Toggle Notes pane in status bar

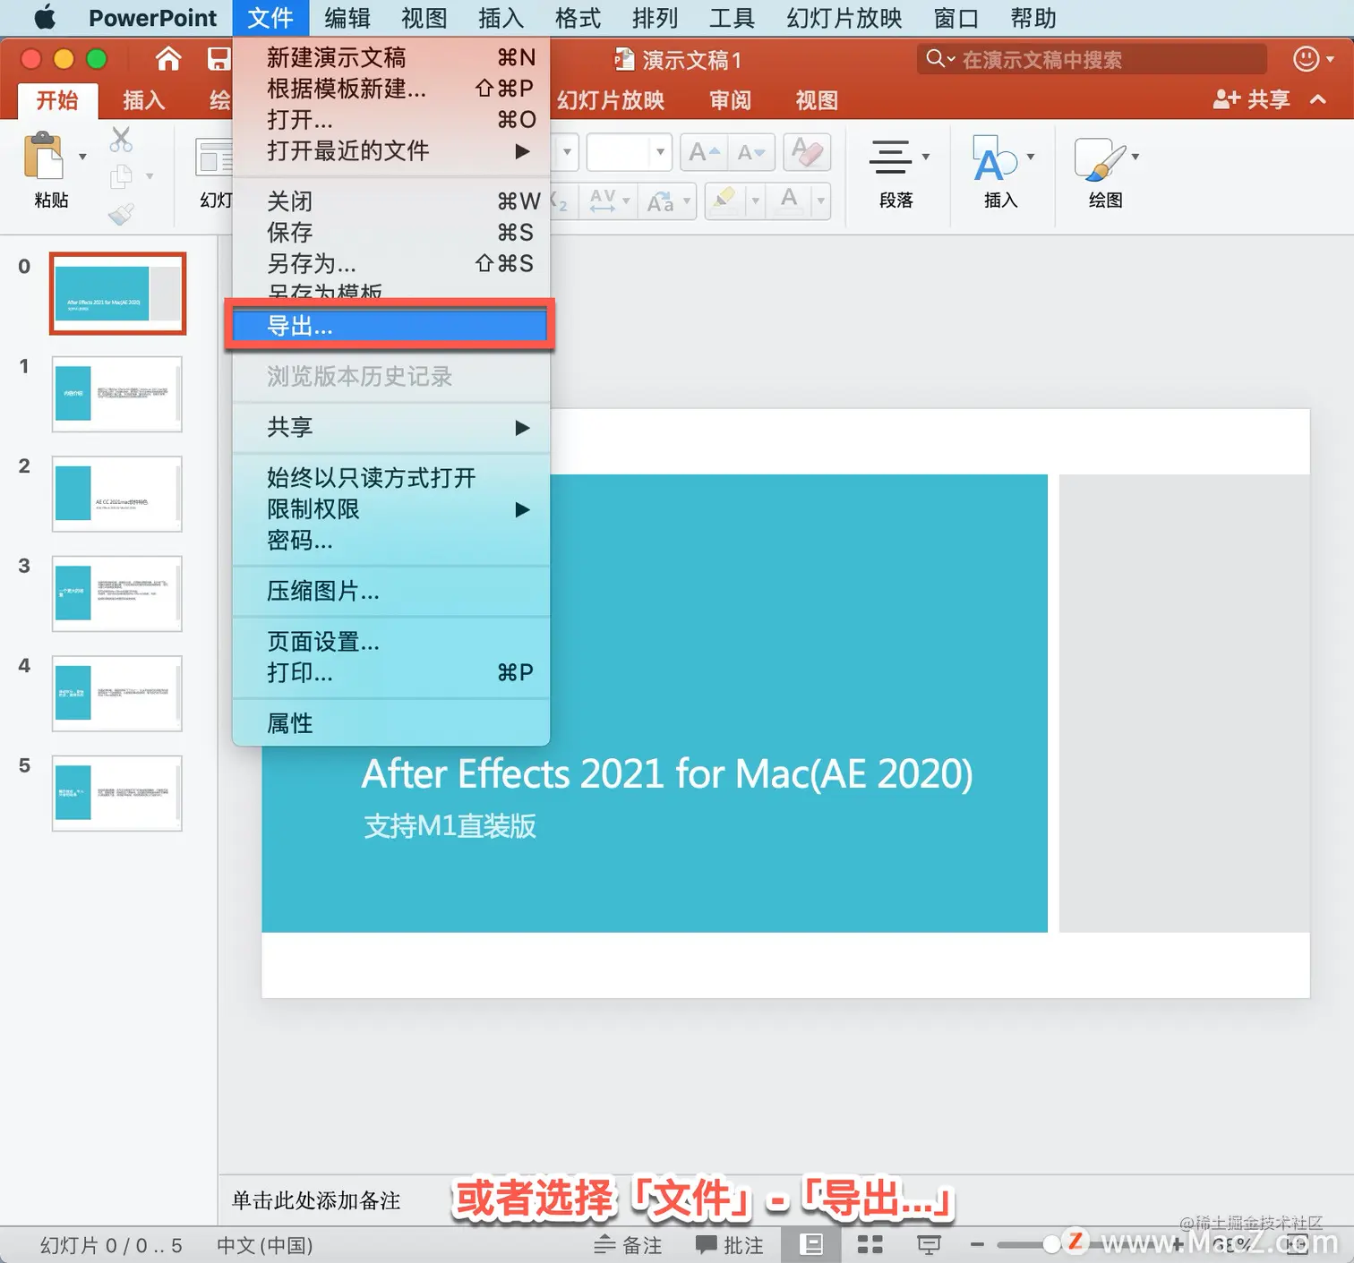pyautogui.click(x=628, y=1245)
